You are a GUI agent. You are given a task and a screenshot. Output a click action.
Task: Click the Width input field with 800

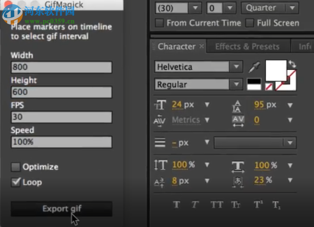tap(61, 67)
